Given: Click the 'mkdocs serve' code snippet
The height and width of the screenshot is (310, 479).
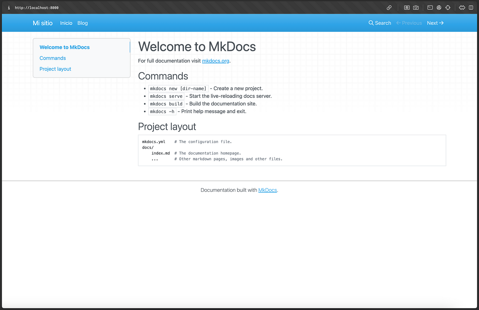Looking at the screenshot, I should (166, 96).
